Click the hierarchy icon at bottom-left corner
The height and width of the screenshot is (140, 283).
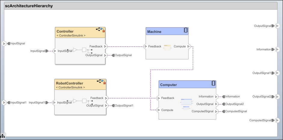tap(2, 136)
